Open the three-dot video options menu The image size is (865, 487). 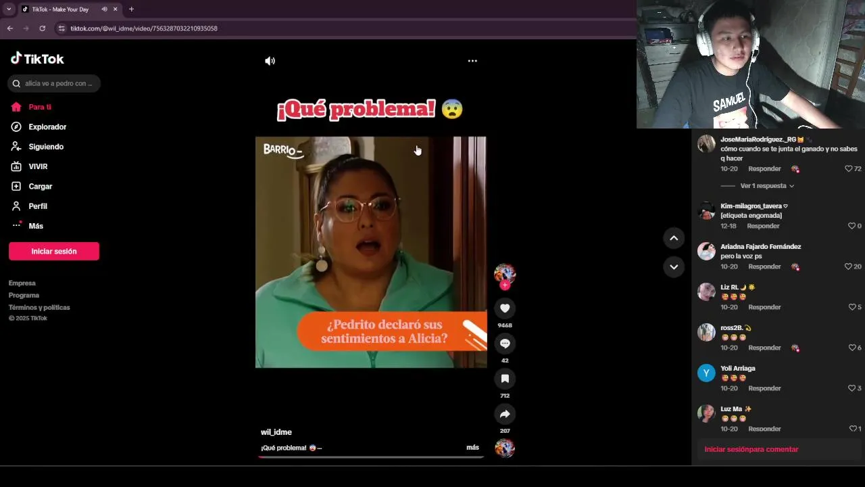point(472,61)
